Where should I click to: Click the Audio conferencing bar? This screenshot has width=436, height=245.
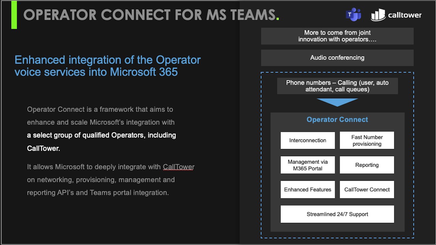pos(337,58)
